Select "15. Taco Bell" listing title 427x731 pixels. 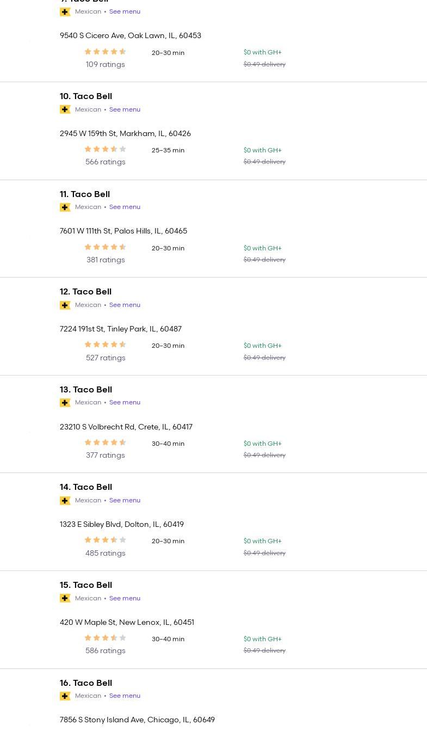click(86, 585)
